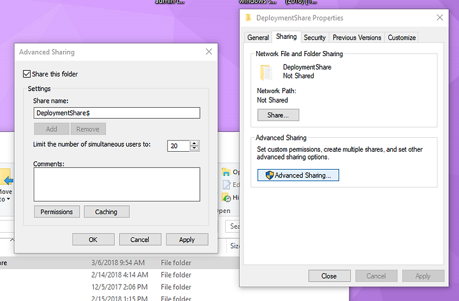Click the Advanced Sharing dialog title text
This screenshot has height=301, width=459.
pos(47,52)
